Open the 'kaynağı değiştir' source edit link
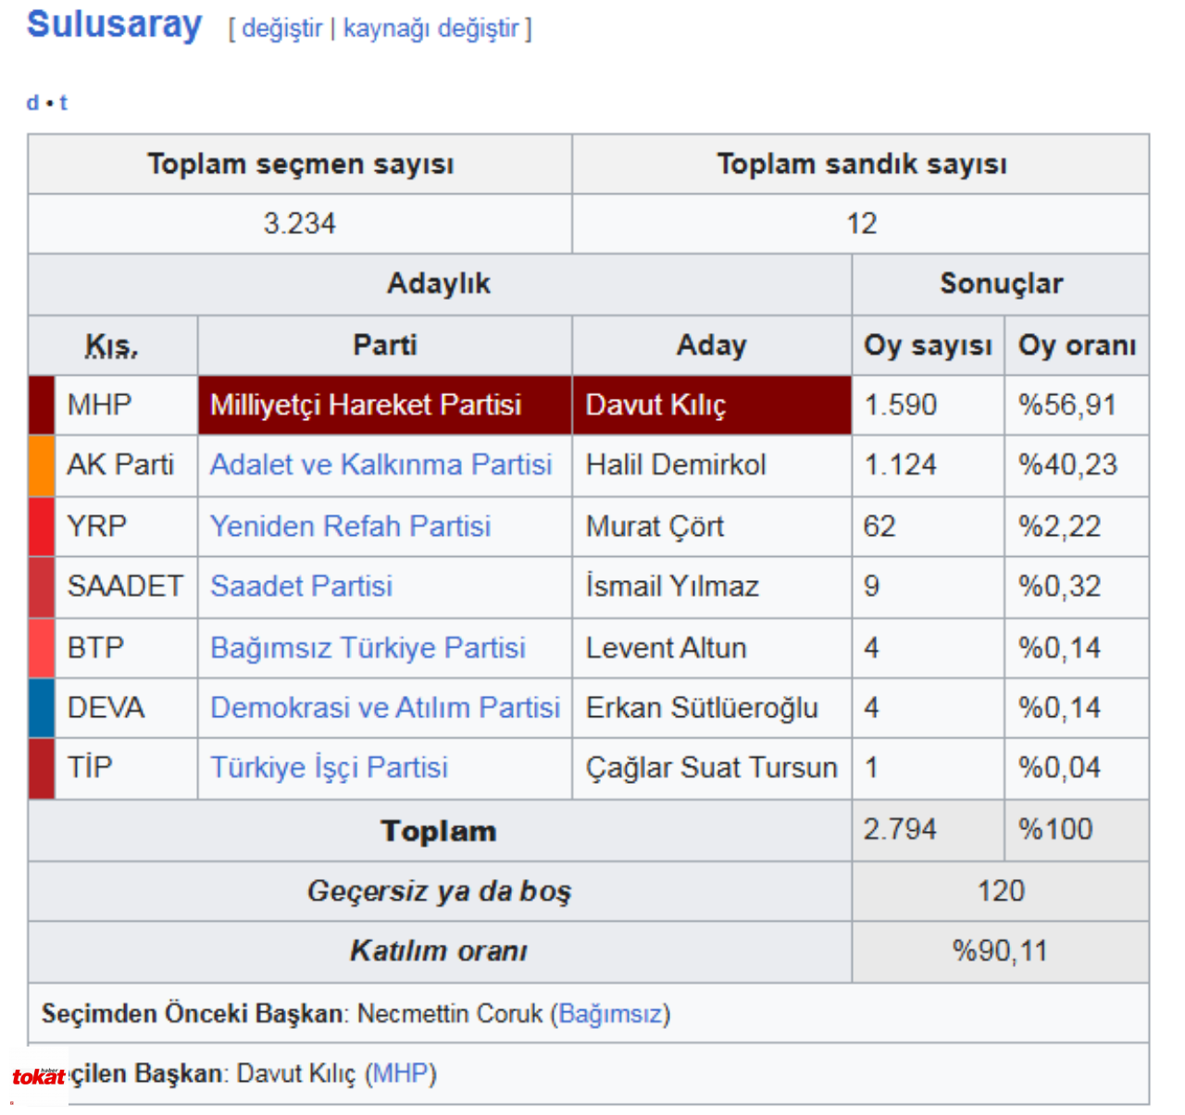This screenshot has width=1185, height=1115. [x=430, y=28]
